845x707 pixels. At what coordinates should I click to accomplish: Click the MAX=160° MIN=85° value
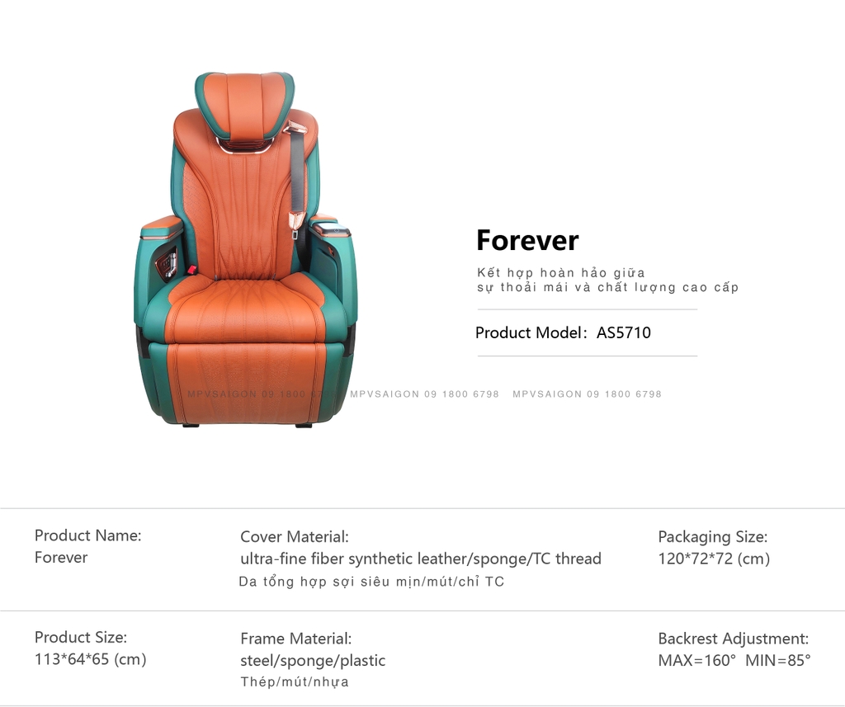pos(734,660)
